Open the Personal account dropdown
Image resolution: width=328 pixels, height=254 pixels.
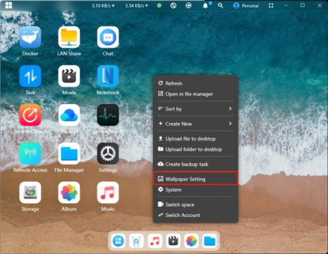coord(246,5)
